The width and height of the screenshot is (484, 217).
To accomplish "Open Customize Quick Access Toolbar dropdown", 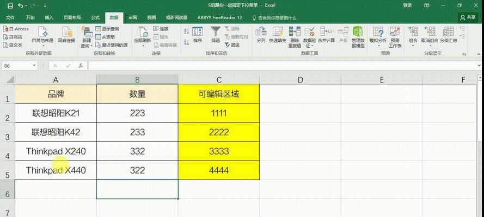I will click(x=45, y=6).
